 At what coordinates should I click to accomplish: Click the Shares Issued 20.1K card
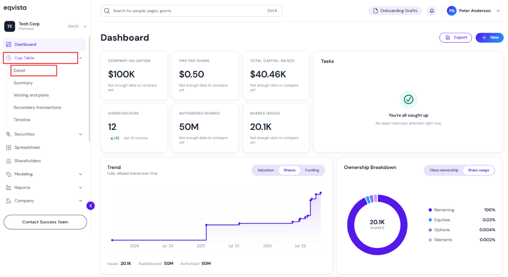276,128
